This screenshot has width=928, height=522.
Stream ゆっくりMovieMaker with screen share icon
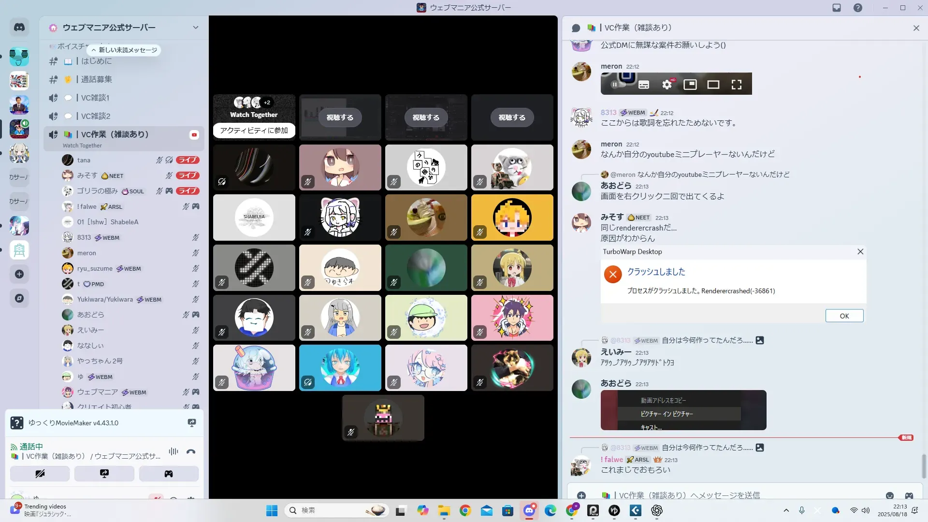coord(192,423)
